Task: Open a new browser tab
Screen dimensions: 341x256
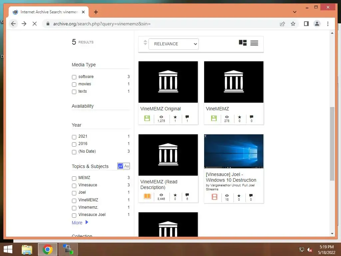Action: click(96, 12)
